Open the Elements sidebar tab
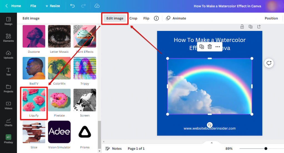This screenshot has width=284, height=153. click(x=8, y=38)
